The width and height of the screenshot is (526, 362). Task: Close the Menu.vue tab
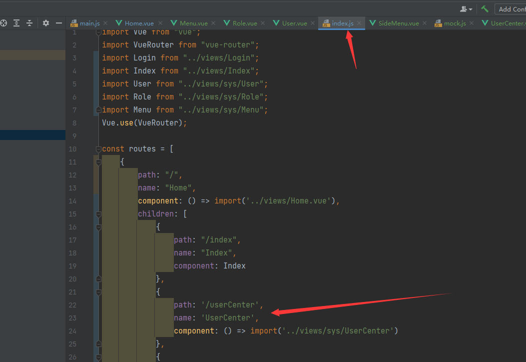(213, 23)
